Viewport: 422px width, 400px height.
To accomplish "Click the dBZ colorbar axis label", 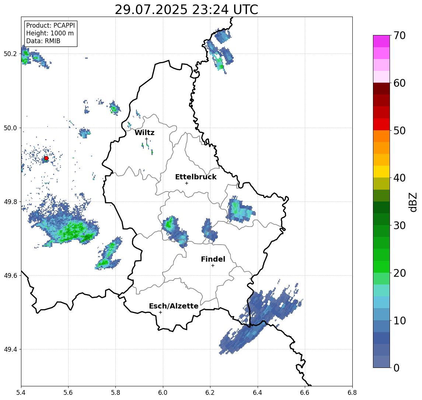I will 413,202.
